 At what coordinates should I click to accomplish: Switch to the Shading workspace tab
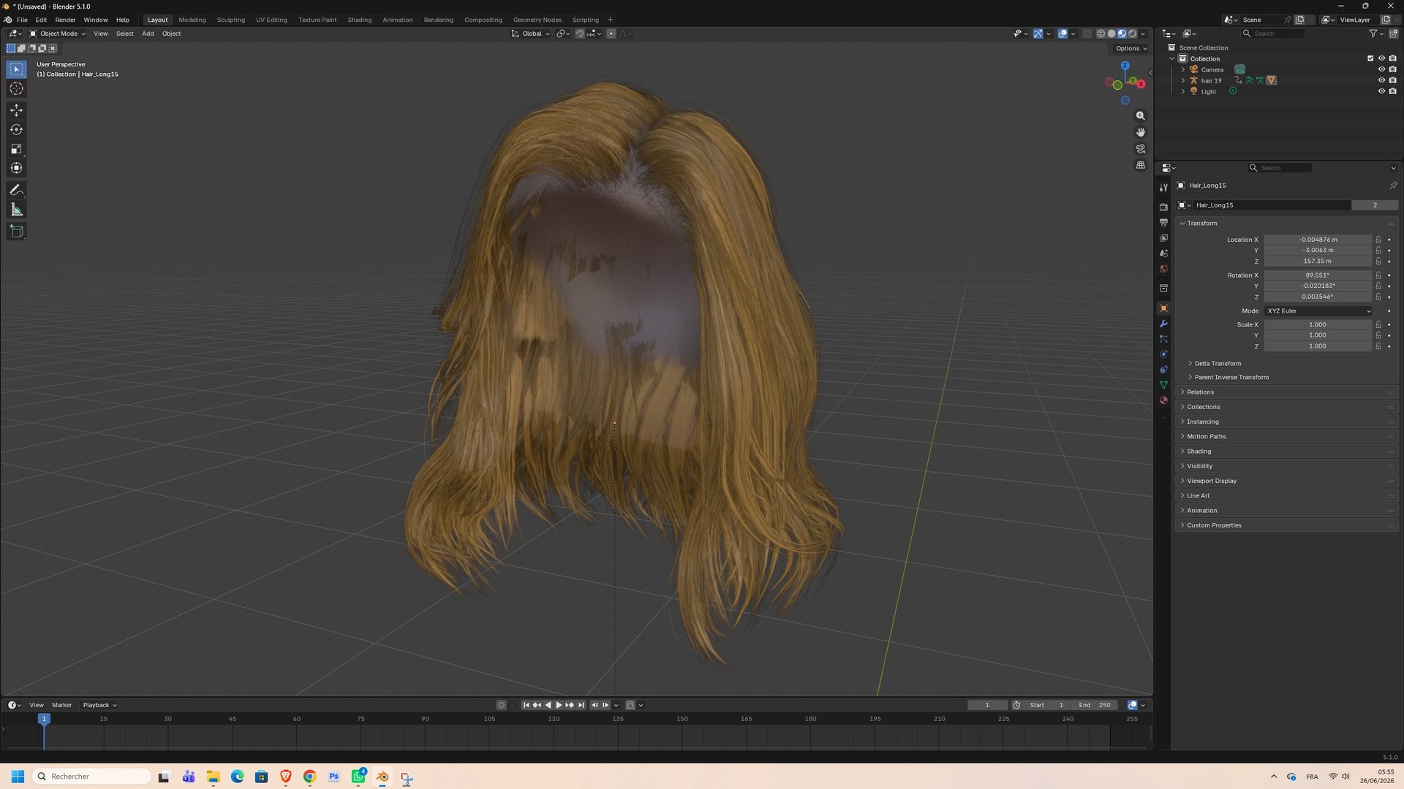(359, 20)
